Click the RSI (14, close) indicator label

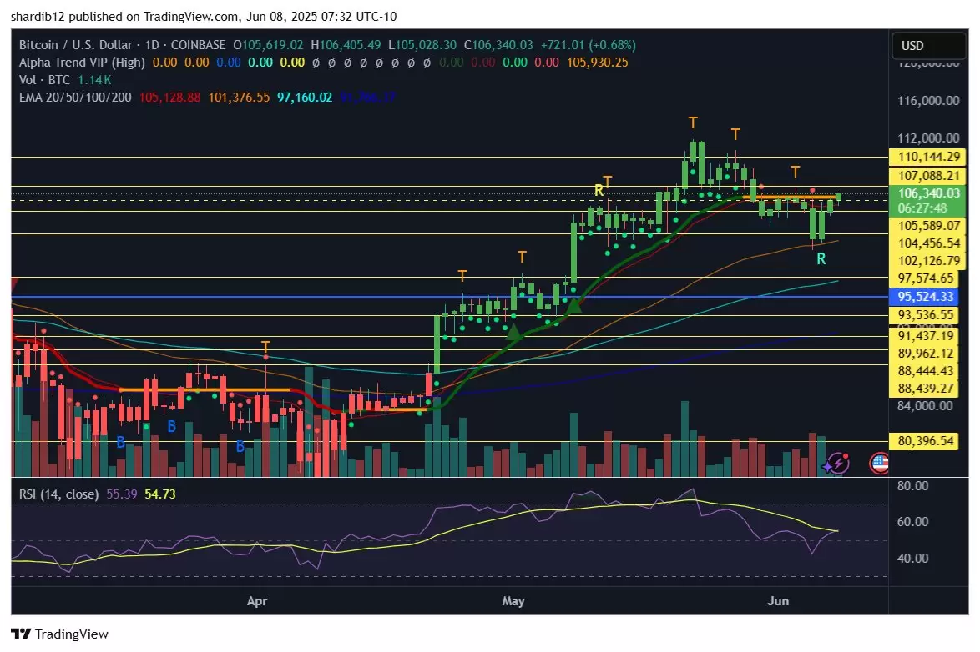pos(58,494)
